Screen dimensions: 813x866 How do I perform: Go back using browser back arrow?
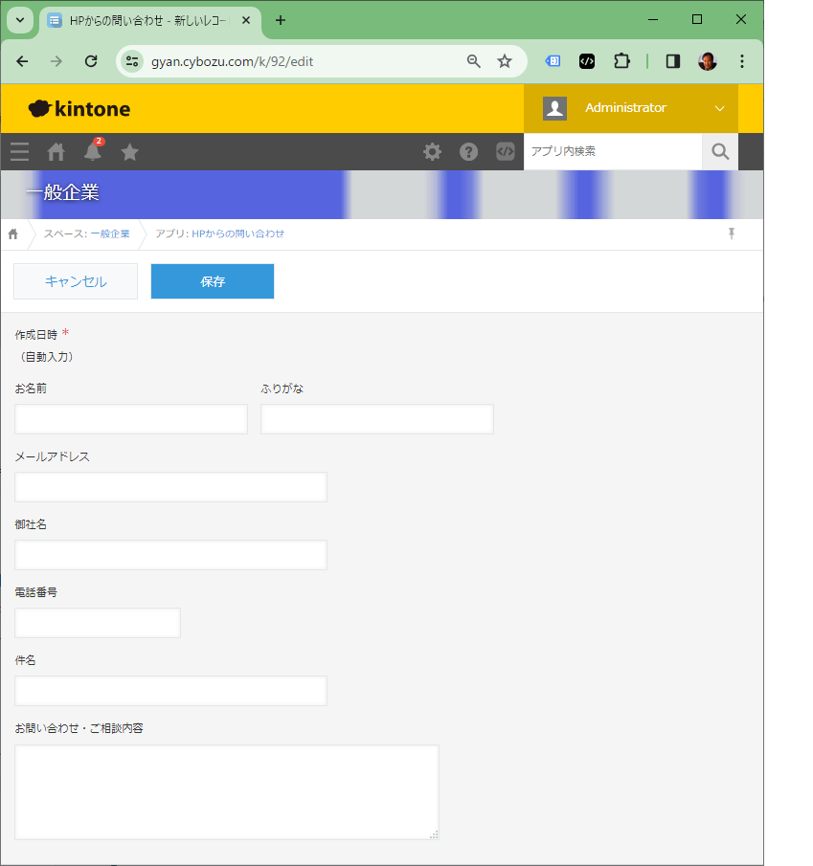[22, 61]
